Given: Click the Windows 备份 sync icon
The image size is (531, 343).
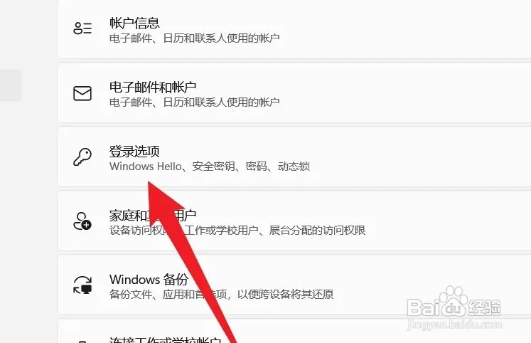Looking at the screenshot, I should tap(82, 285).
